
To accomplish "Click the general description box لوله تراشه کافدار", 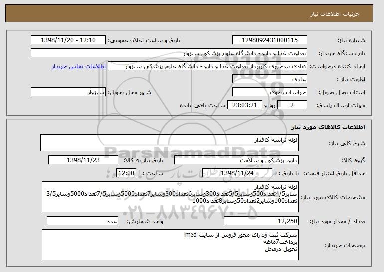I will pos(170,143).
